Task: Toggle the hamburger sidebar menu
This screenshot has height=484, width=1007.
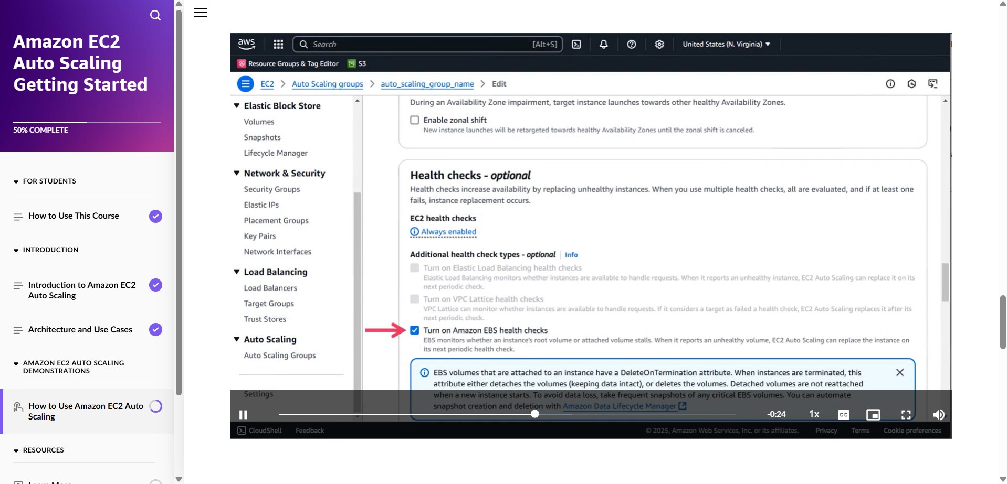Action: coord(201,13)
